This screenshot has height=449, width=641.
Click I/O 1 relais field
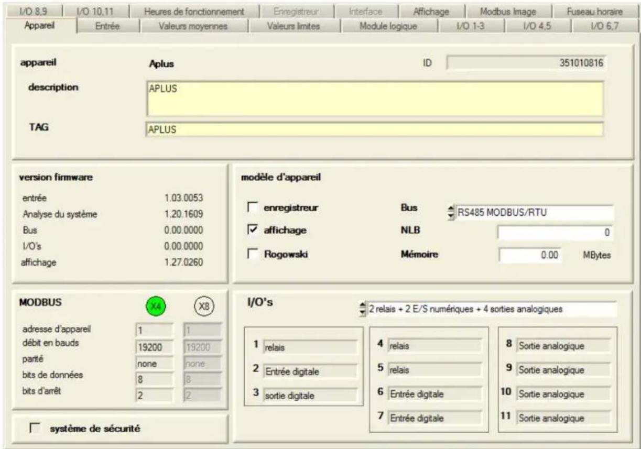point(310,346)
